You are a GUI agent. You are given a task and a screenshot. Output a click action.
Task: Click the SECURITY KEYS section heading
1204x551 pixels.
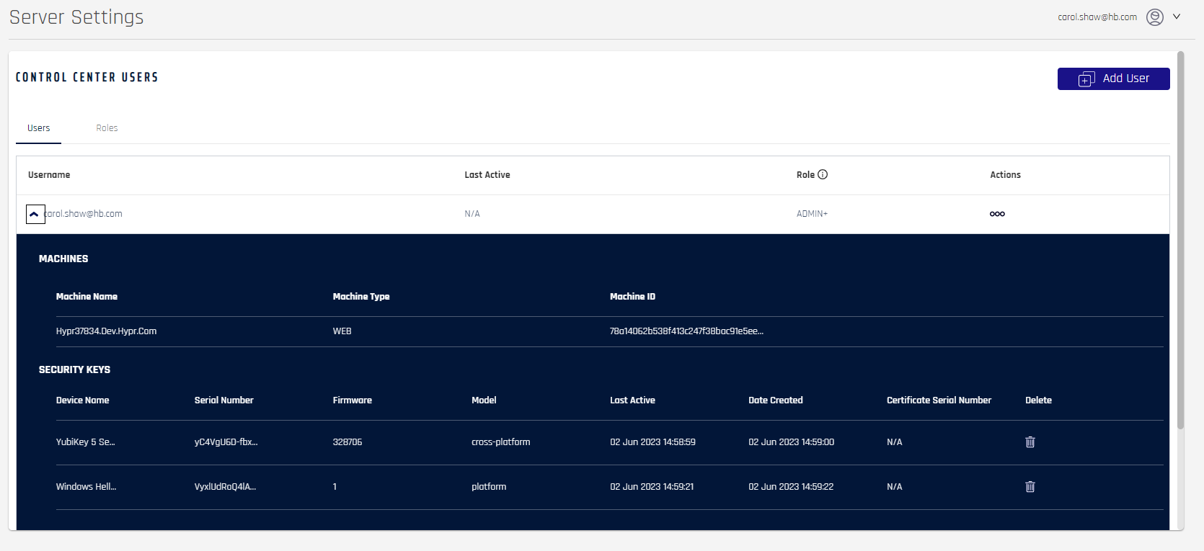(x=74, y=369)
